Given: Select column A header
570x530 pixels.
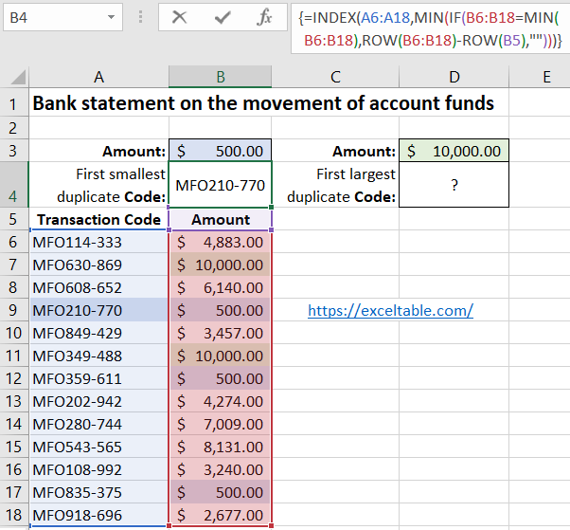Looking at the screenshot, I should pos(98,76).
